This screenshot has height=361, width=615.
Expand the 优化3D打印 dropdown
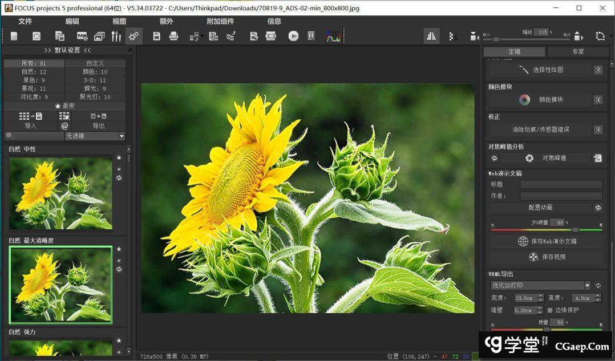click(x=587, y=285)
